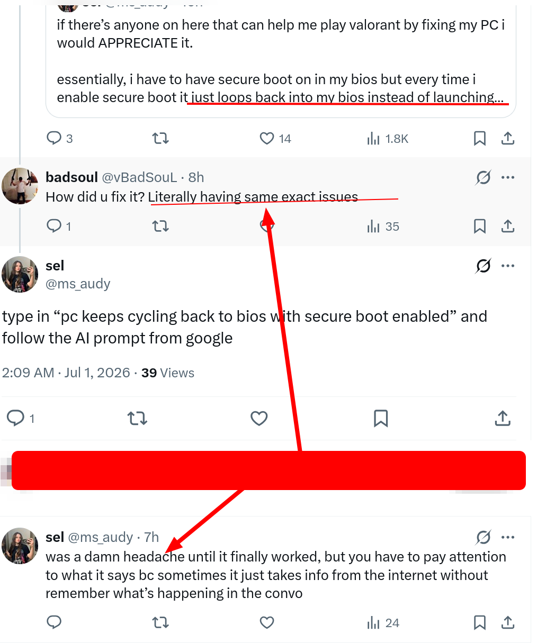
Task: View the 39 Views count
Action: (168, 373)
